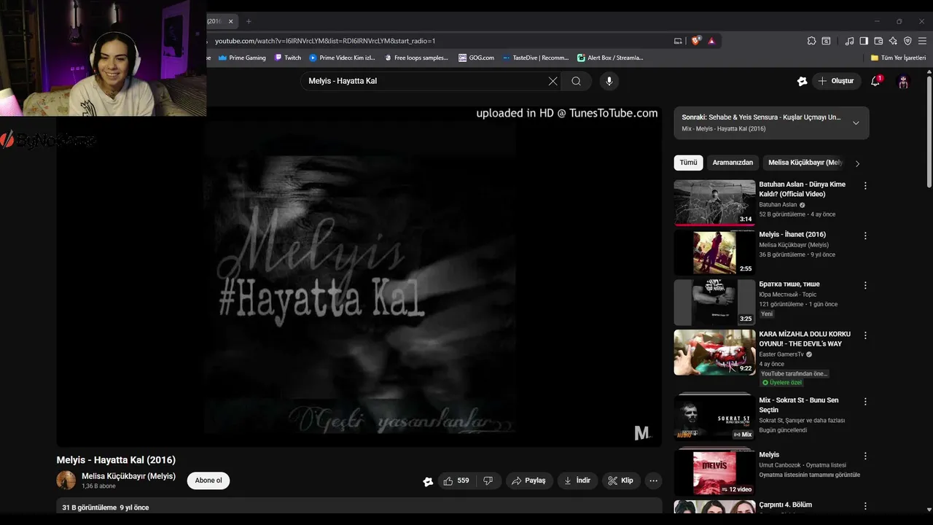Screen dimensions: 933x525
Task: Click the Batuhan Aslan channel name
Action: 778,205
